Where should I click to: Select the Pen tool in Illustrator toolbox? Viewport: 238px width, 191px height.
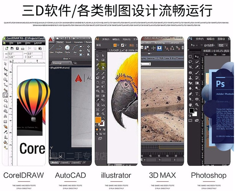point(98,65)
